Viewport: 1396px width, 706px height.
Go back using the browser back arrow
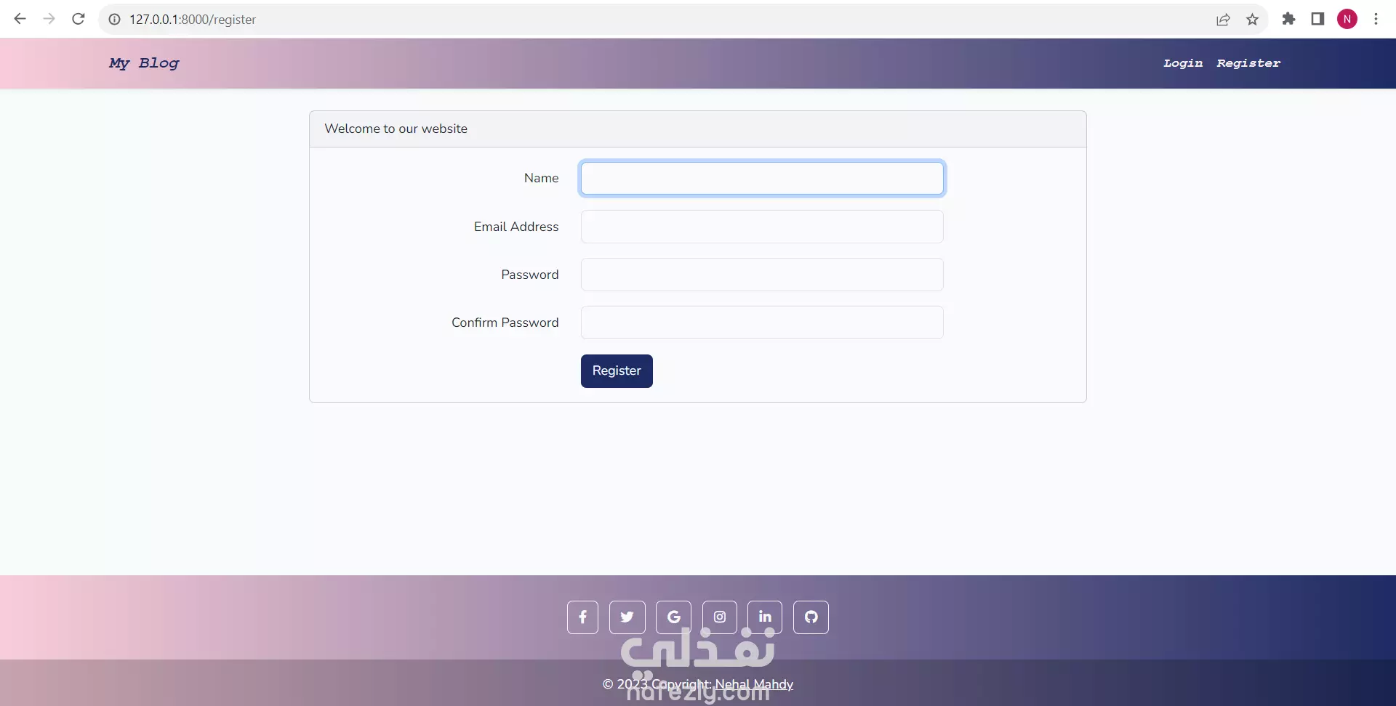coord(20,19)
